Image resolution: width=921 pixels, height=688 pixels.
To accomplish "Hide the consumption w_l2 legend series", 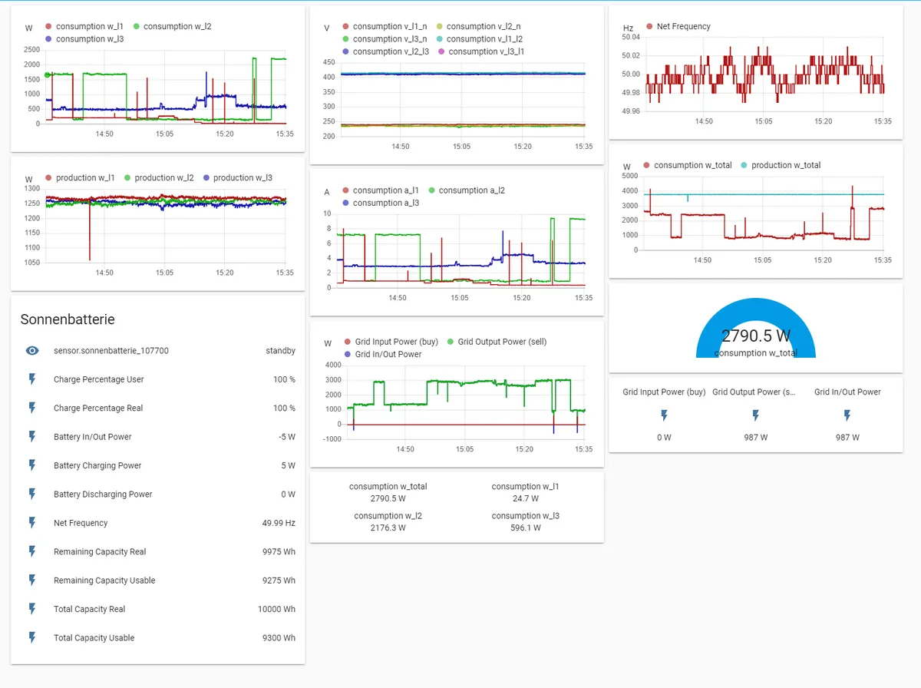I will click(x=171, y=26).
